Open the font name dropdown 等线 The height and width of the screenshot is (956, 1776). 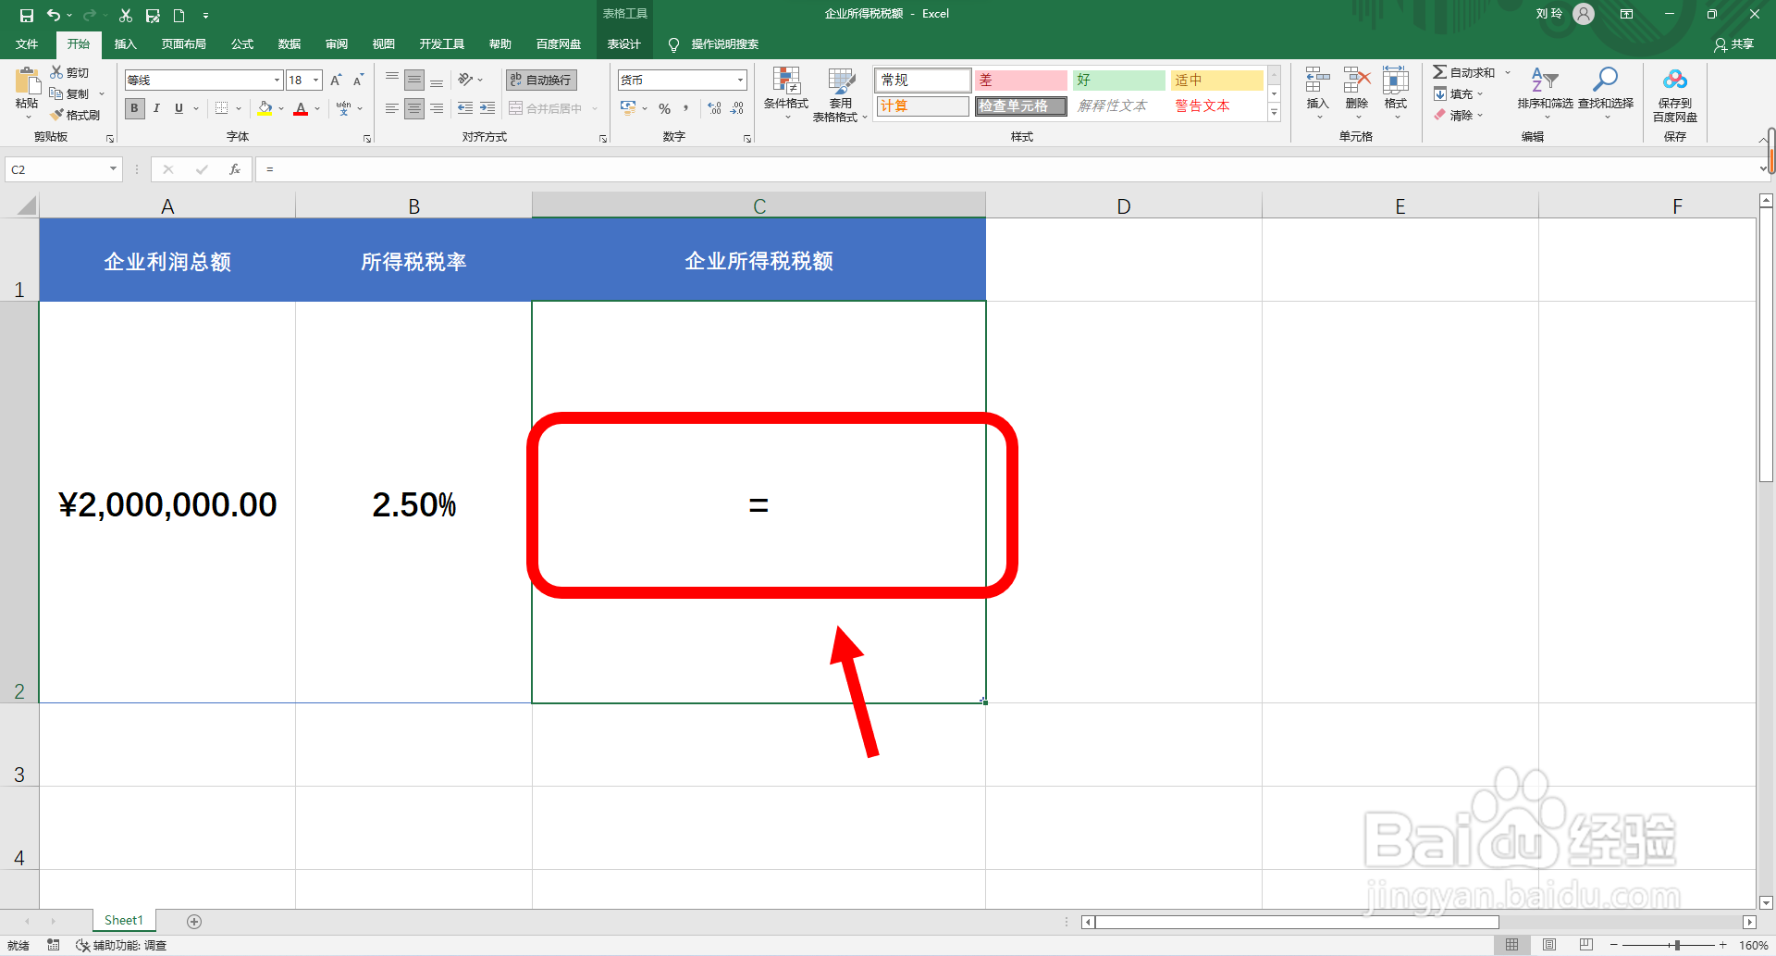(x=277, y=81)
